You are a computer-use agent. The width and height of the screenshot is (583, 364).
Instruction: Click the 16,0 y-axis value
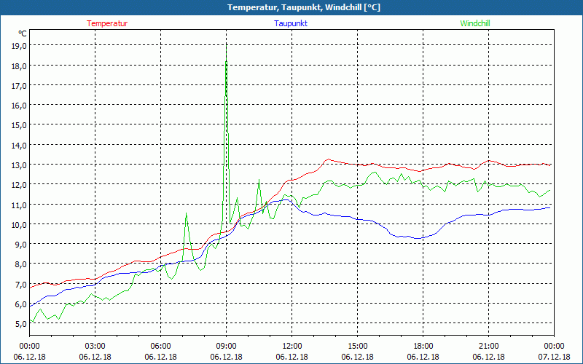click(x=19, y=106)
